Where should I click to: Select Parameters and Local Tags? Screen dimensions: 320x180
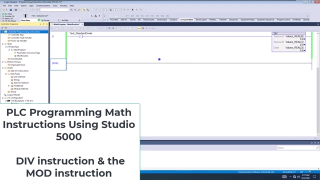pos(28,53)
